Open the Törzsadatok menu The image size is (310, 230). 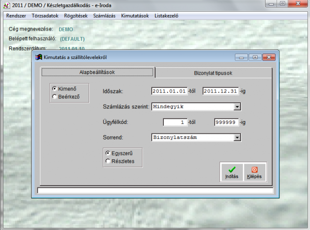(x=45, y=16)
